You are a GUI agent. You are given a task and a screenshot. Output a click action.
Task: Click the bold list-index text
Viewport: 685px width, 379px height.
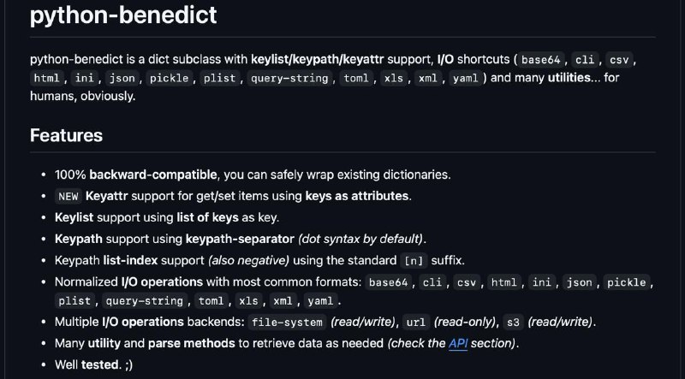click(130, 260)
